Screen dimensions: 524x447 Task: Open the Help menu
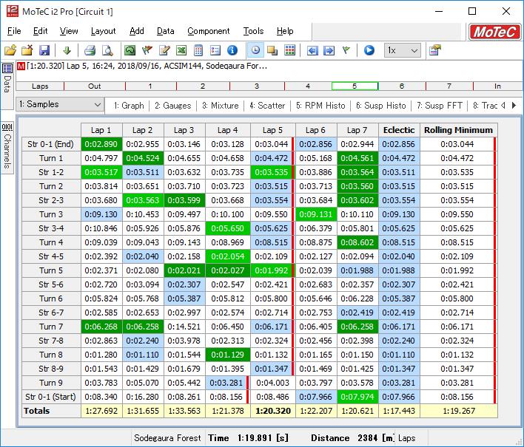coord(285,31)
